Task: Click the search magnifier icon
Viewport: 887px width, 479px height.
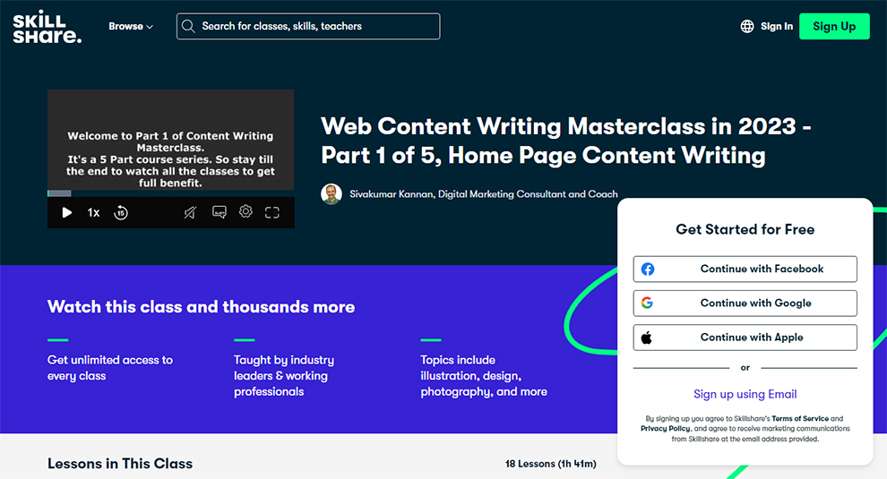Action: [x=188, y=27]
